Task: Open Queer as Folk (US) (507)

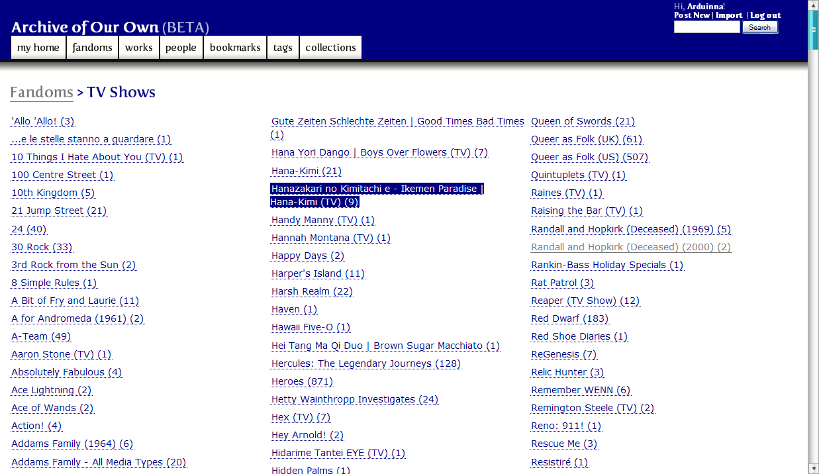Action: tap(590, 157)
